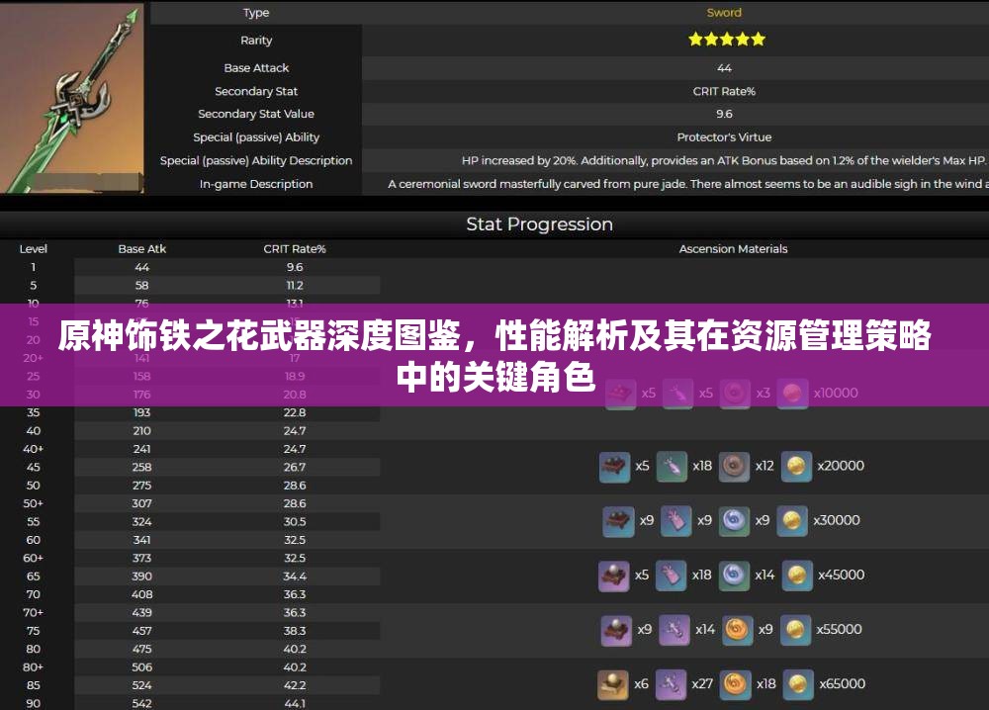
Task: Click the purple glove-shaped material icon in the x30000 row
Action: 675,521
